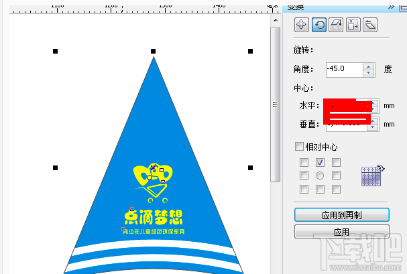The height and width of the screenshot is (274, 407).
Task: Click the top-left selection handle
Action: coord(55,52)
